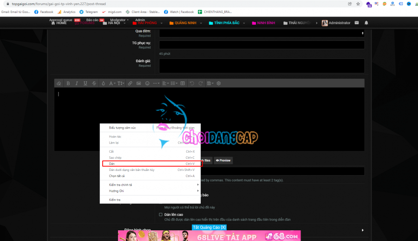The height and width of the screenshot is (241, 418).
Task: Open the more insert options dropdown
Action: 156,83
